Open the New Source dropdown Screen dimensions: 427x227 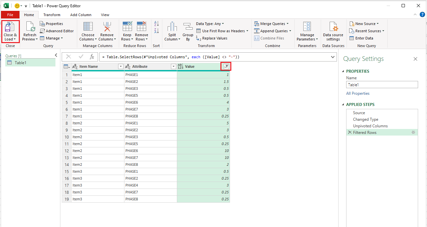tap(364, 24)
